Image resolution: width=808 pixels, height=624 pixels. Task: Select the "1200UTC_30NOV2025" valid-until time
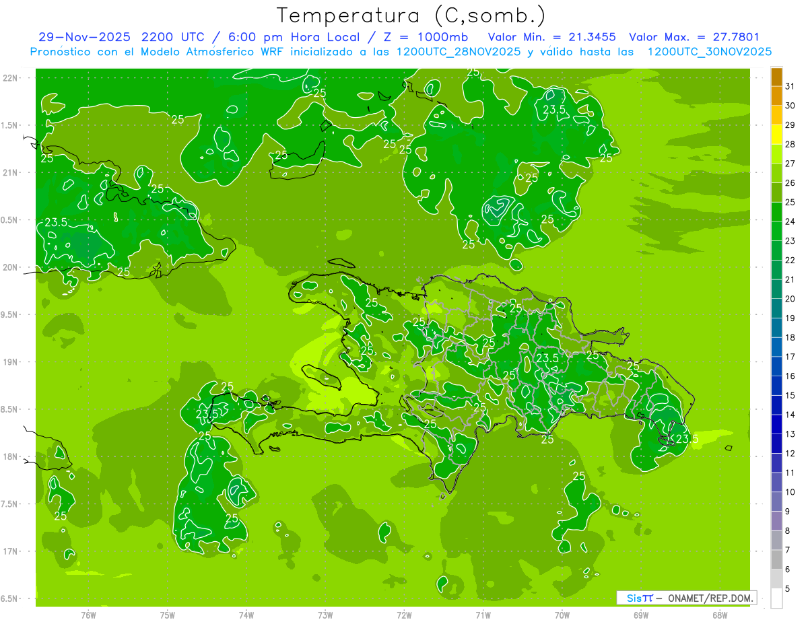pyautogui.click(x=709, y=52)
